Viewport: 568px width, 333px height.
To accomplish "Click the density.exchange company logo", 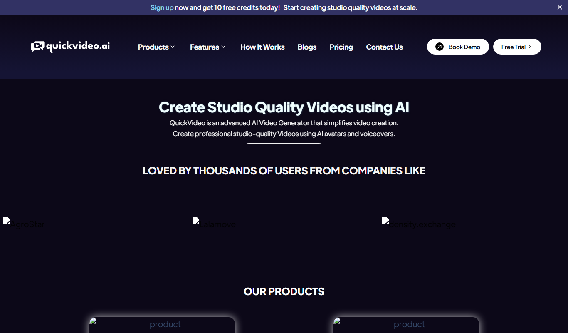I will coord(419,223).
